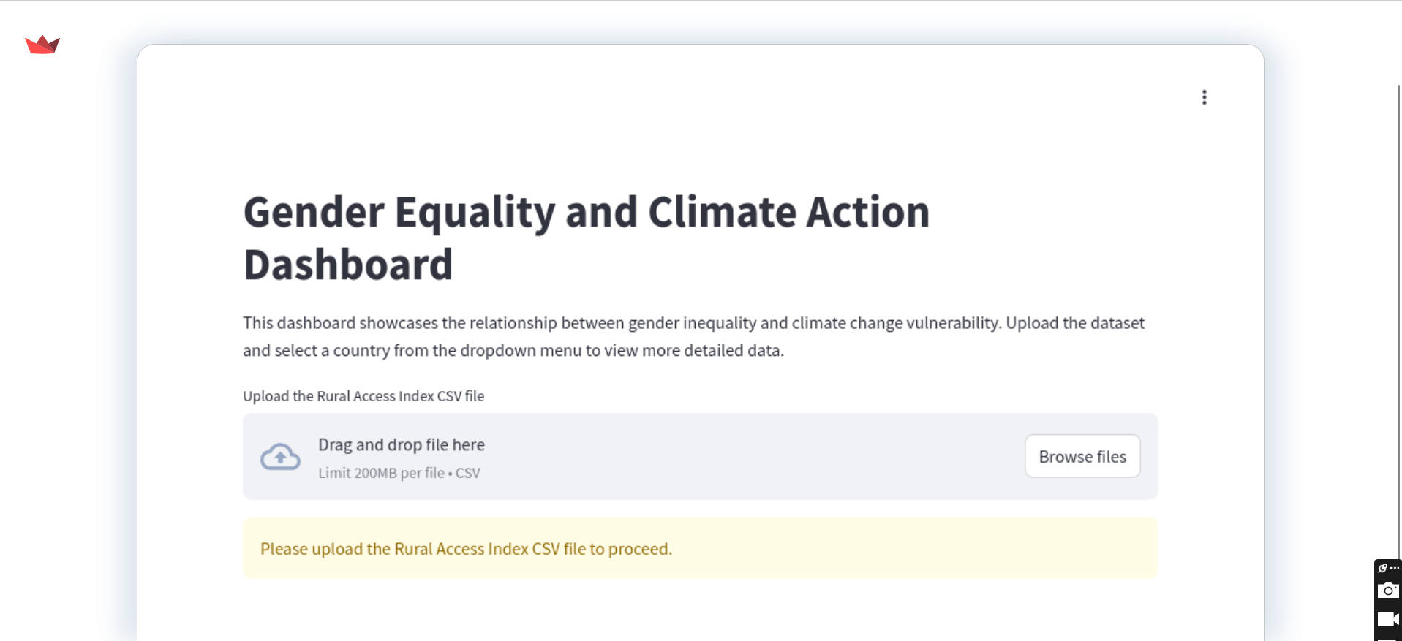Click the 'Limit 200MB per file • CSV' text
Image resolution: width=1402 pixels, height=641 pixels.
tap(399, 473)
